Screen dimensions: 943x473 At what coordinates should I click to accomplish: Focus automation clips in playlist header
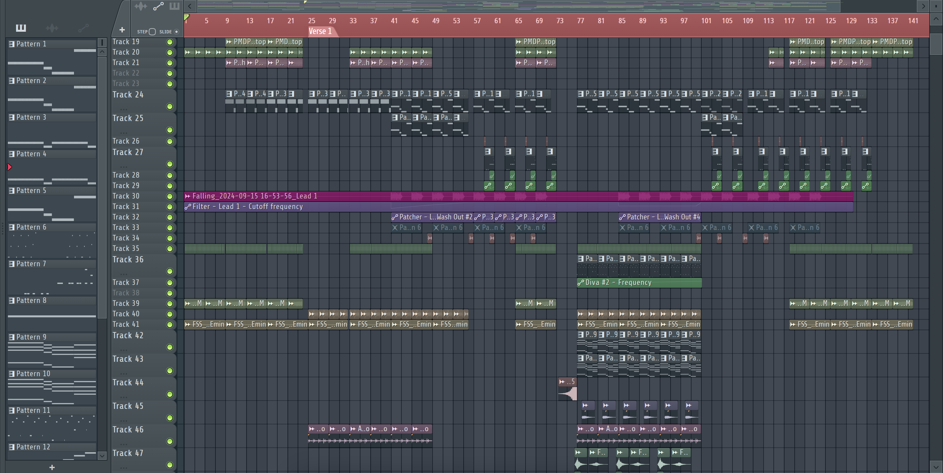(158, 6)
